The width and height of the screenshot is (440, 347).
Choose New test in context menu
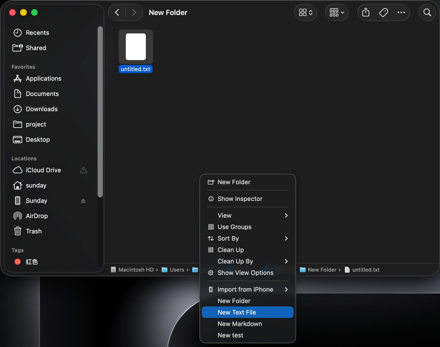[x=248, y=335]
